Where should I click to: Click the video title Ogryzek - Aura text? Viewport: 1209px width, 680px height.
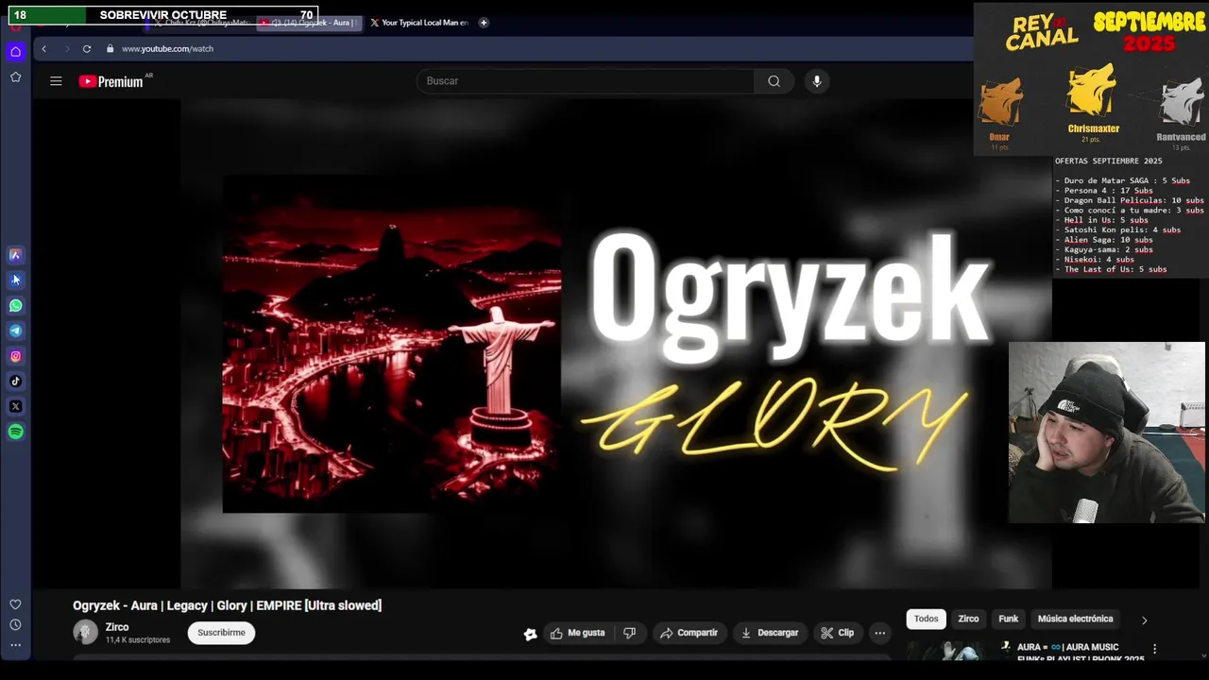pyautogui.click(x=227, y=606)
